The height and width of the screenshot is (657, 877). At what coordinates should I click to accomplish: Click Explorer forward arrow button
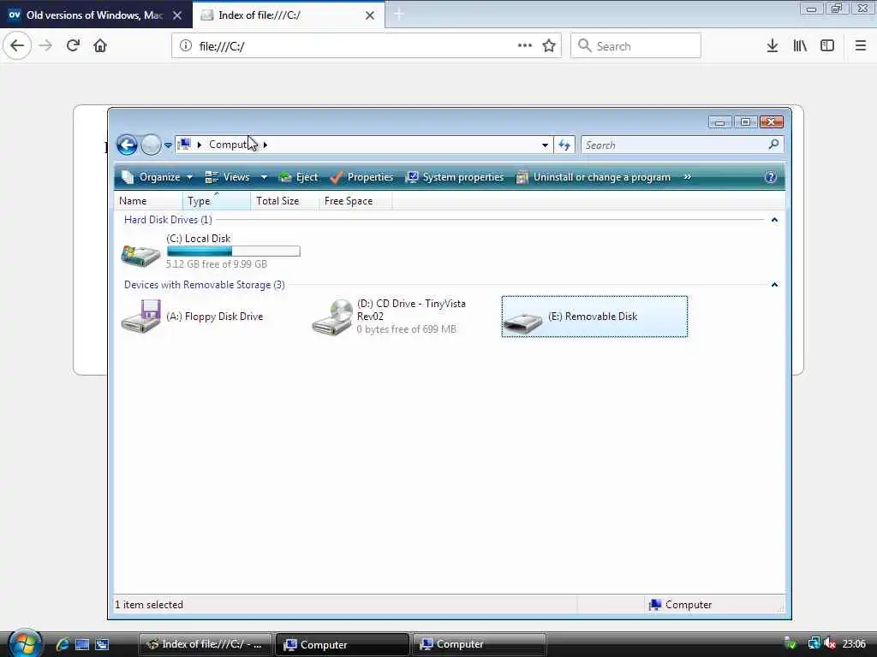(x=151, y=145)
